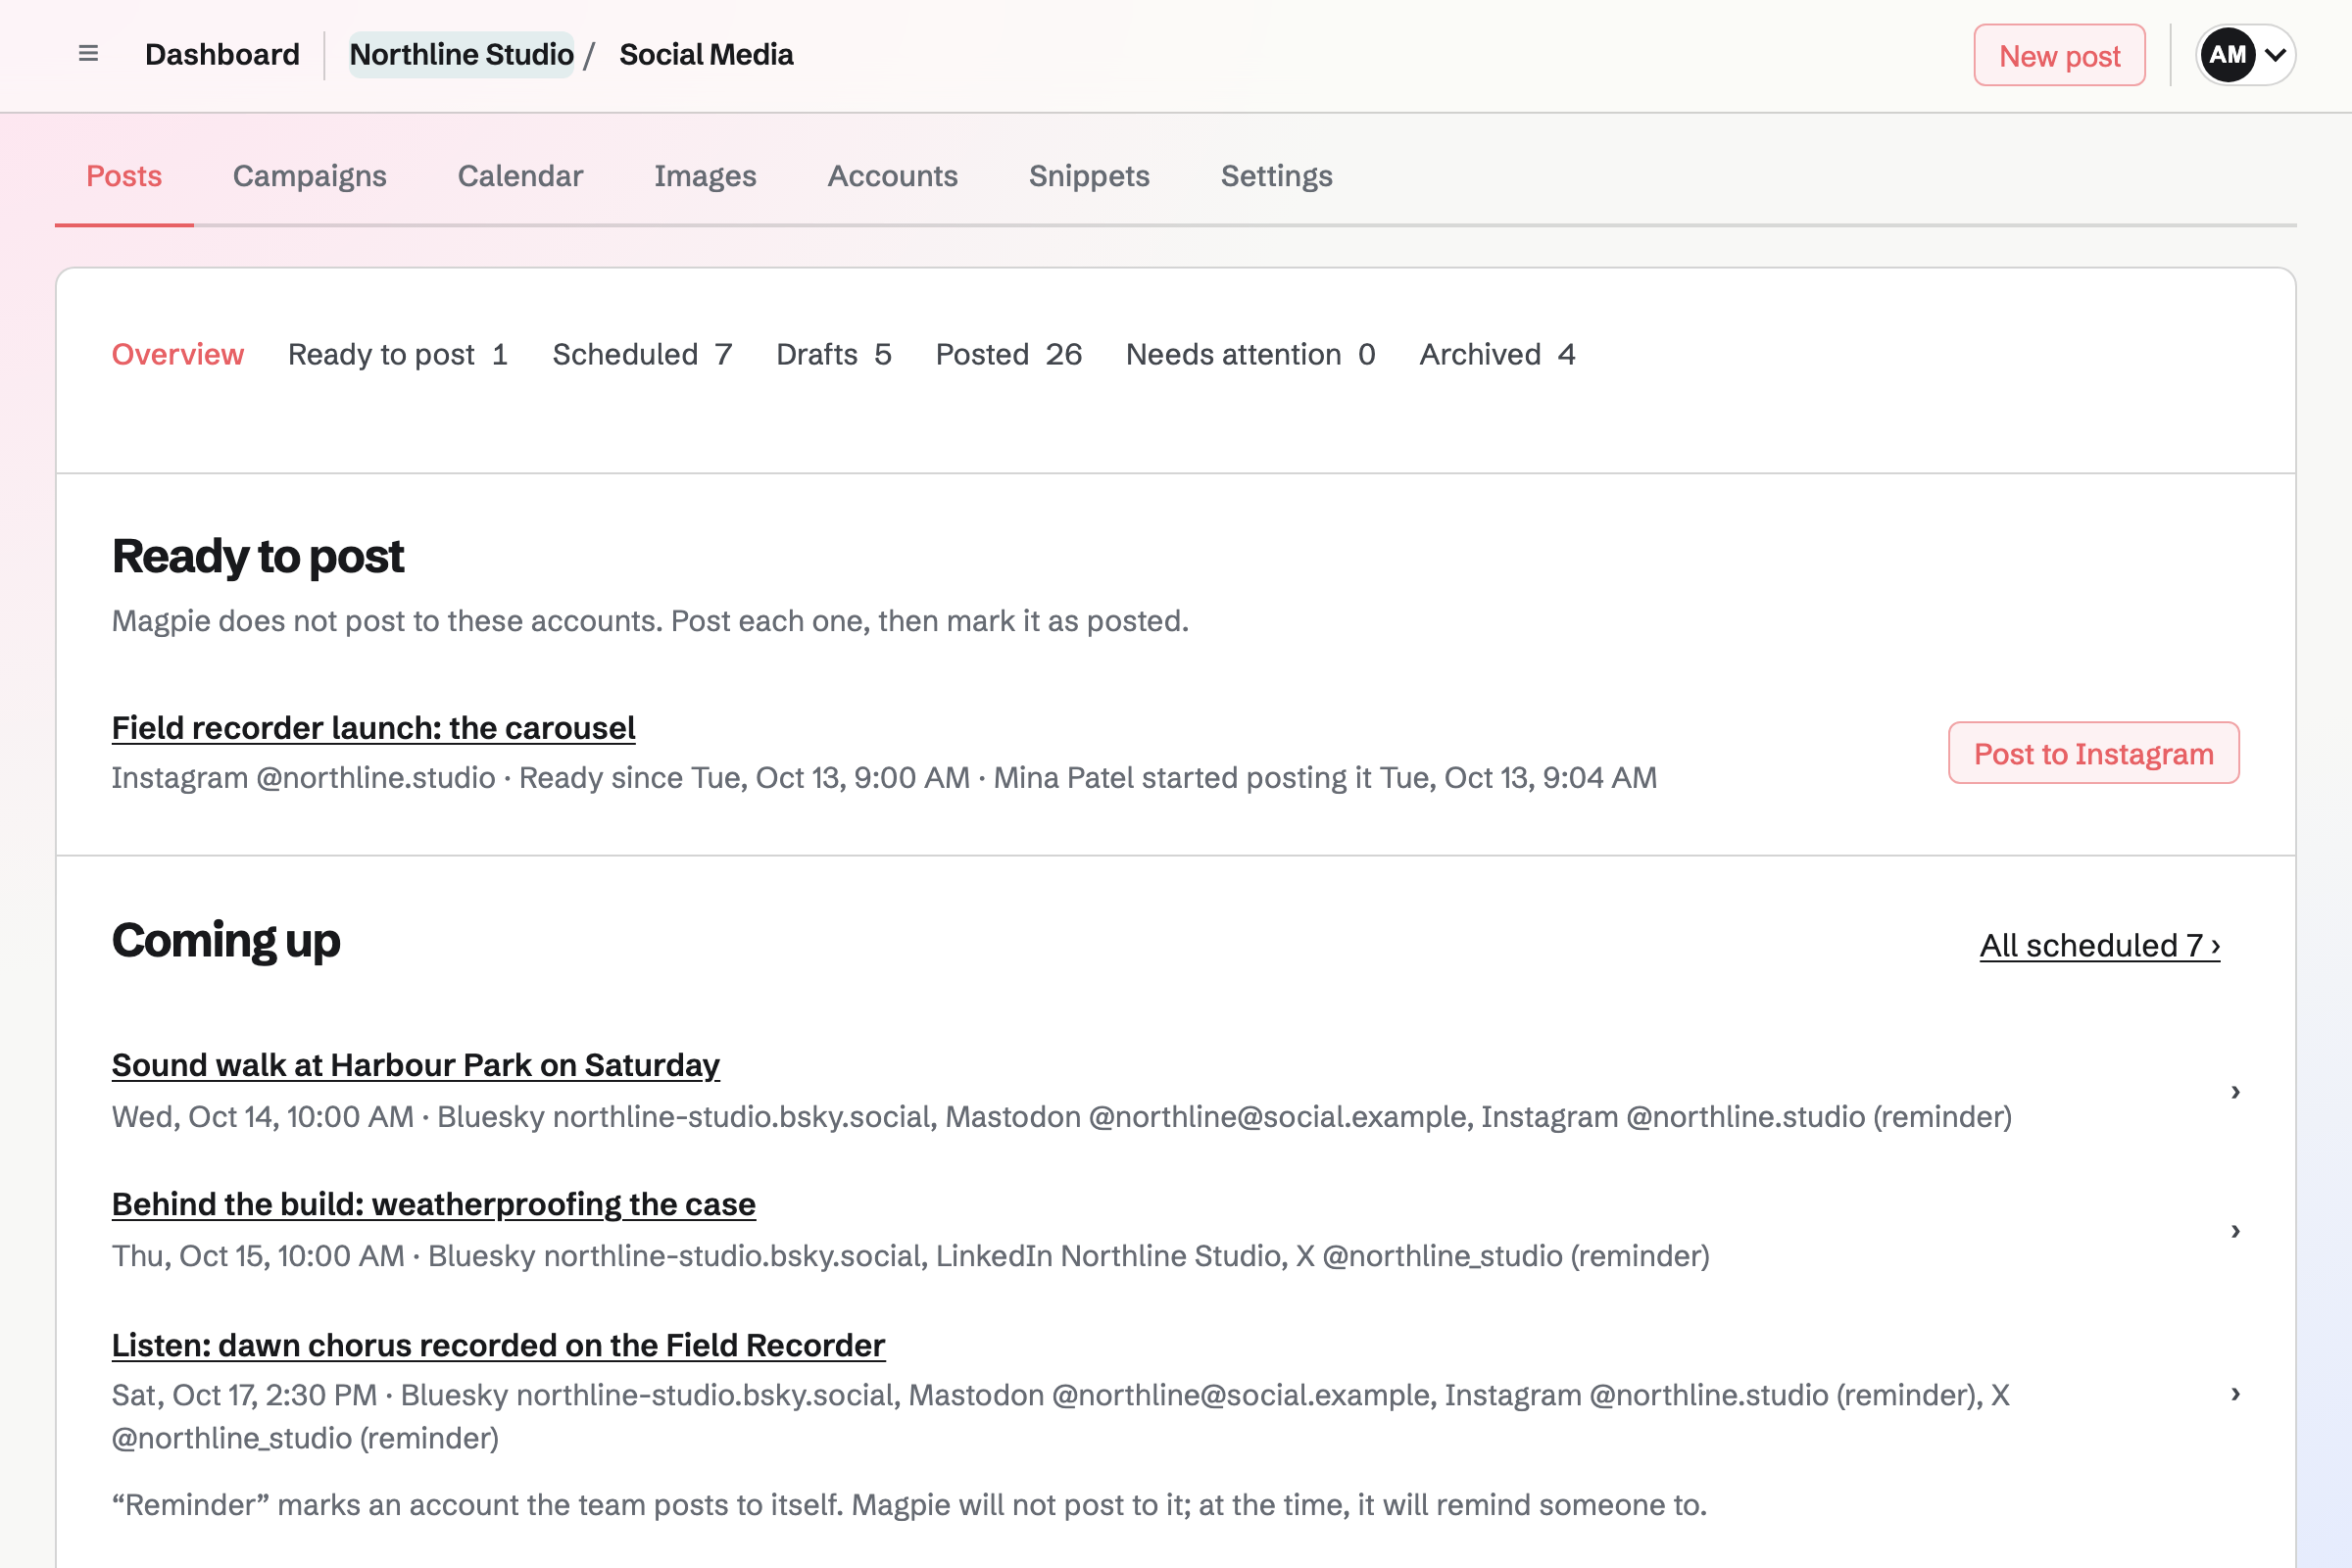
Task: Open Social Media breadcrumb
Action: click(706, 54)
